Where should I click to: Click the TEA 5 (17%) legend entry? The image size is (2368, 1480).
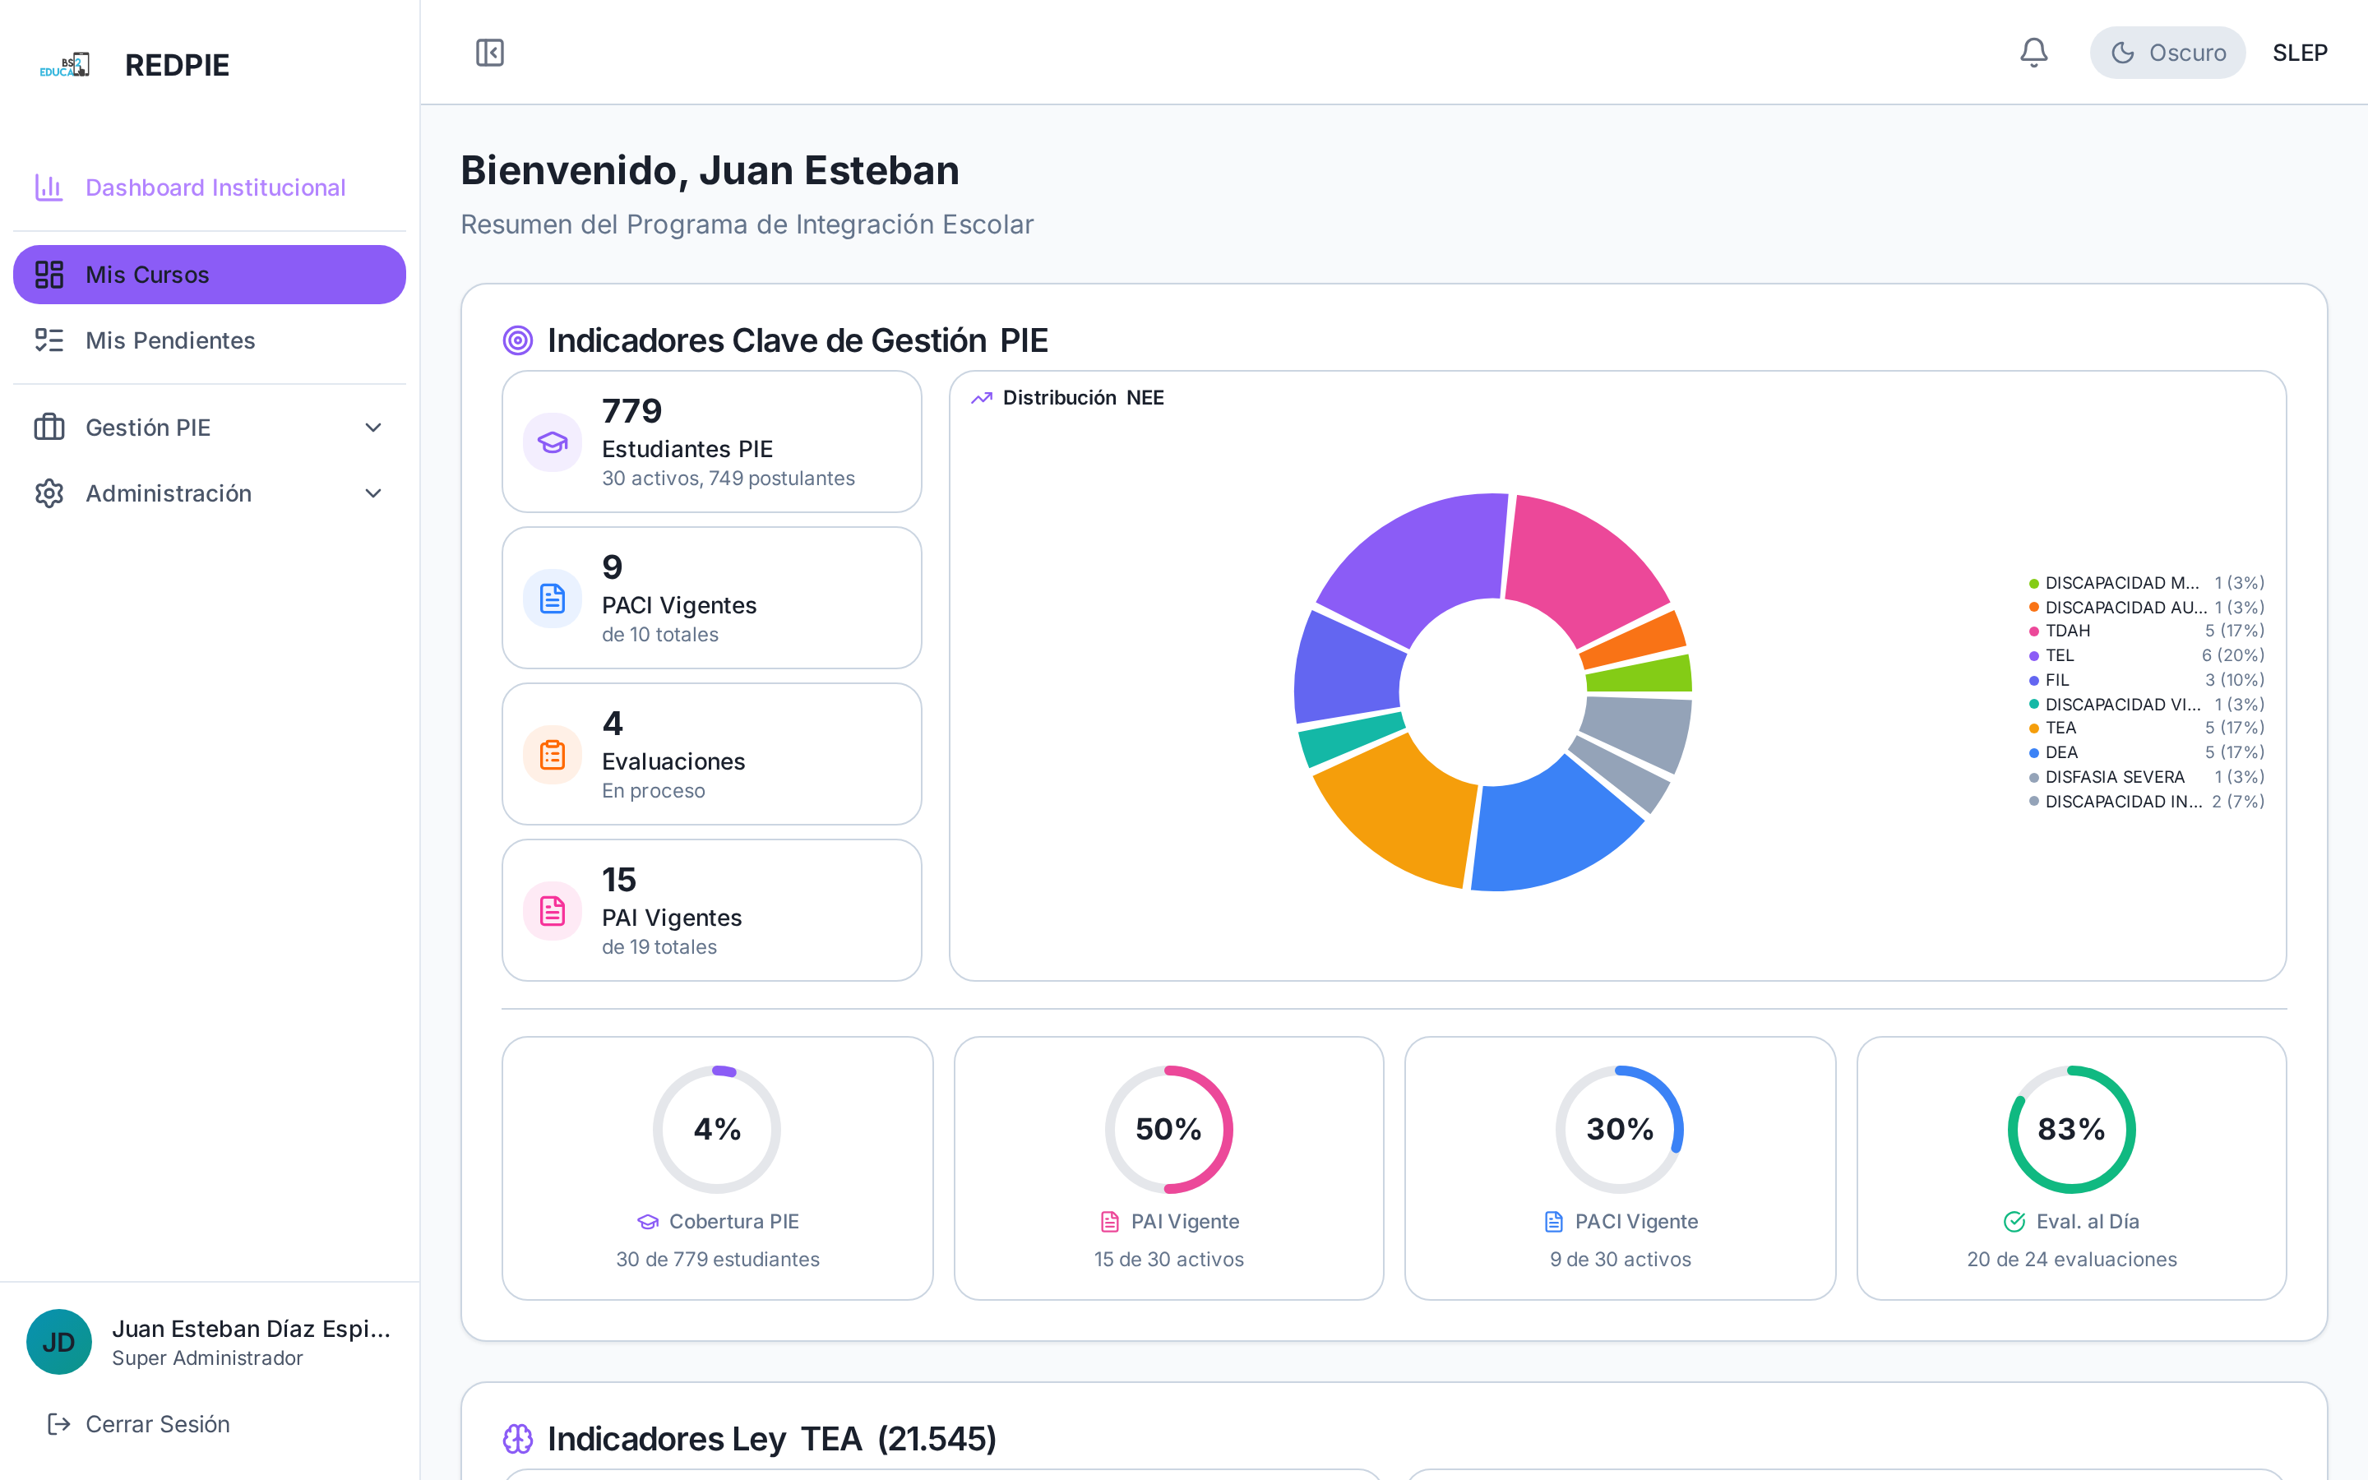(x=2146, y=728)
